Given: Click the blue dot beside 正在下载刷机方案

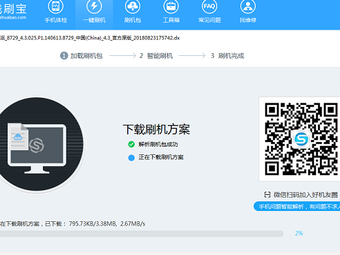Looking at the screenshot, I should click(x=131, y=158).
